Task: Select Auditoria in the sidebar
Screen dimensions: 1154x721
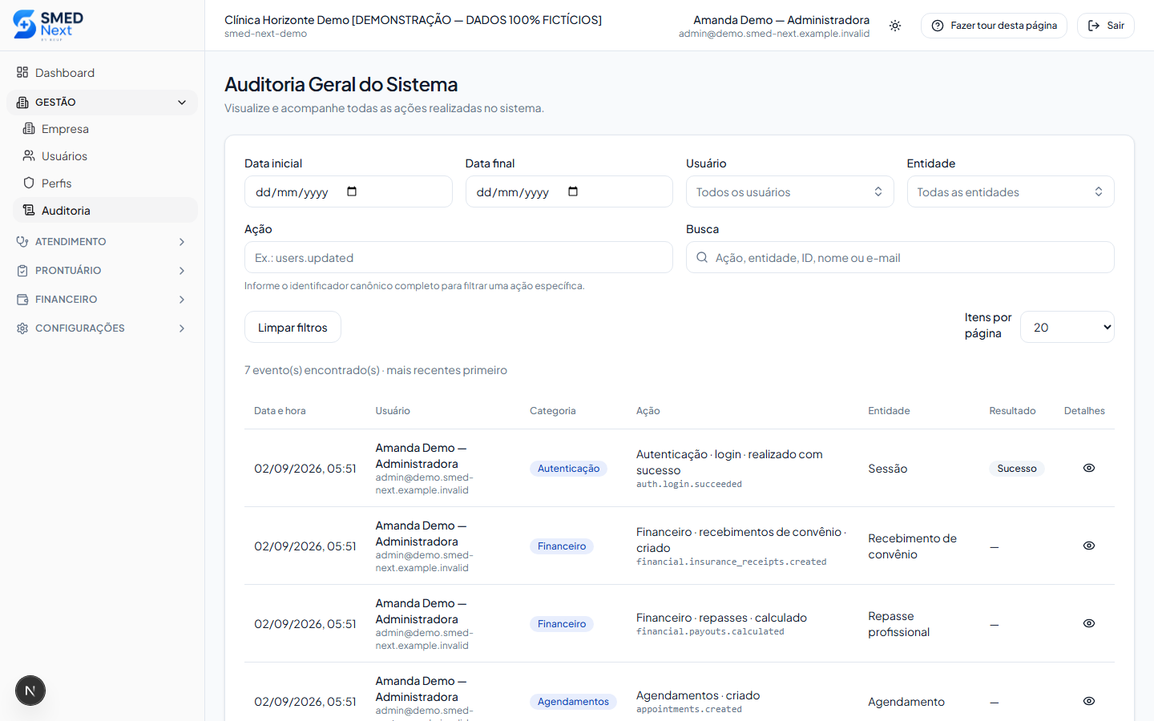Action: point(105,211)
